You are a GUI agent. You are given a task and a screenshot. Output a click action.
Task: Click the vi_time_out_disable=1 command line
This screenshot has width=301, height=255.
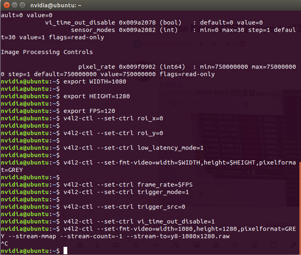coord(139,221)
